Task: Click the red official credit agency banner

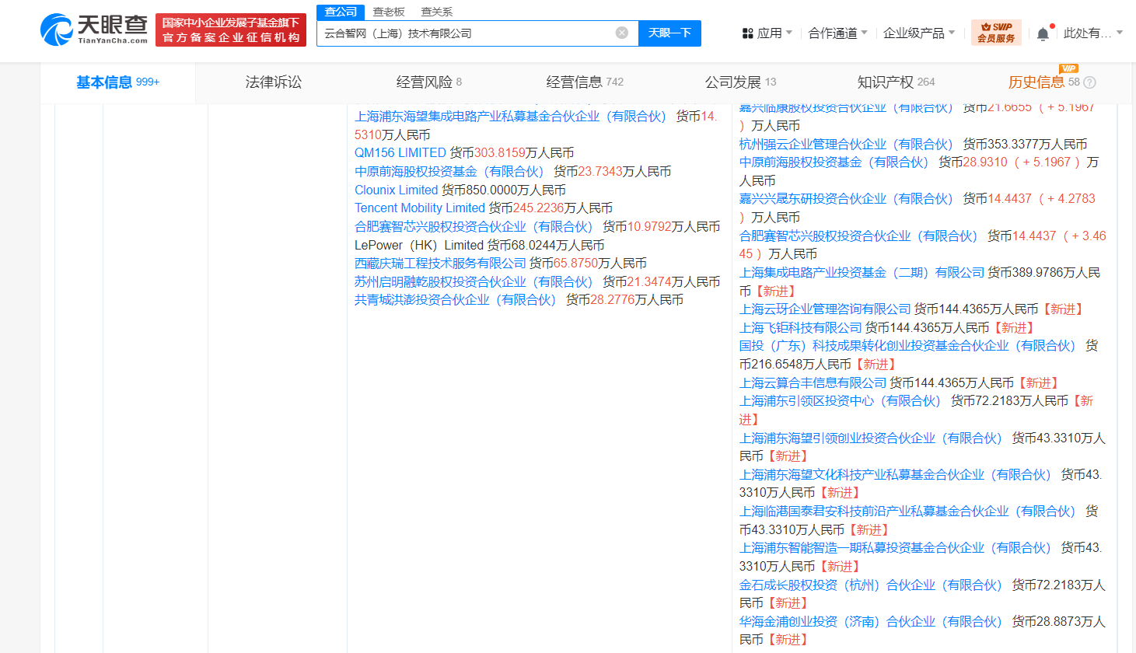Action: [231, 30]
